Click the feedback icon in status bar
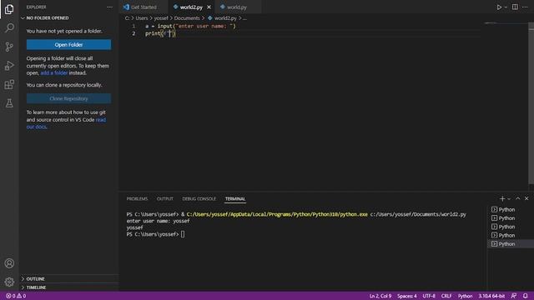The height and width of the screenshot is (300, 534). tap(514, 296)
